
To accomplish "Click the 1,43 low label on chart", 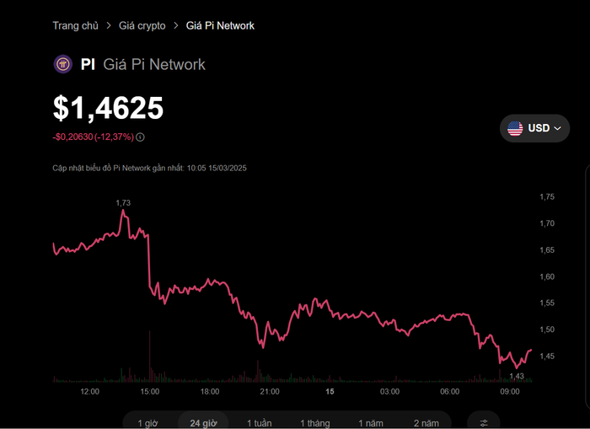I will [517, 376].
